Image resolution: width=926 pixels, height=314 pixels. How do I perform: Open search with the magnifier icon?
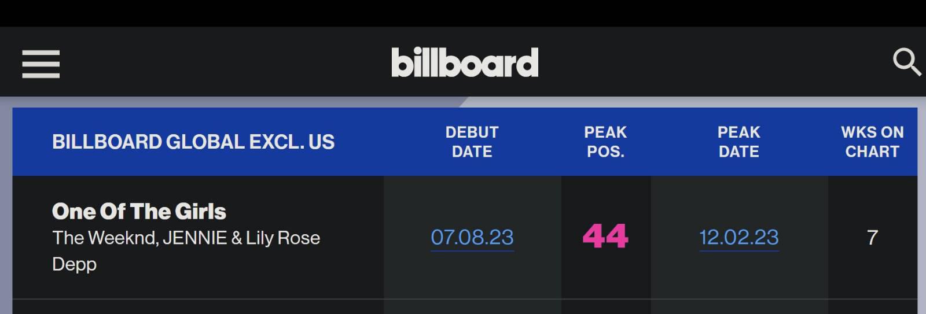pyautogui.click(x=906, y=62)
